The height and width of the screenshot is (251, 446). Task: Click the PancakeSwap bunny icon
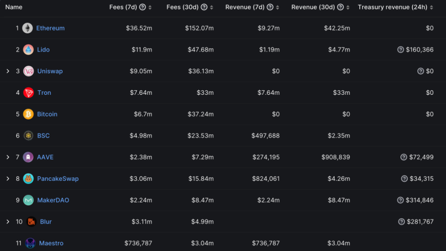click(x=28, y=179)
